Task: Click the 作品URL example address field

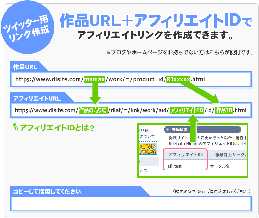Action: [131, 79]
